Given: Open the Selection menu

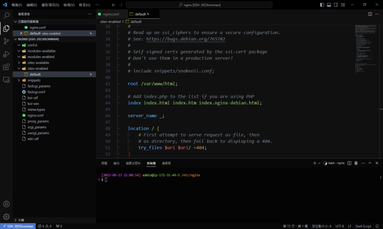Looking at the screenshot, I should 50,5.
